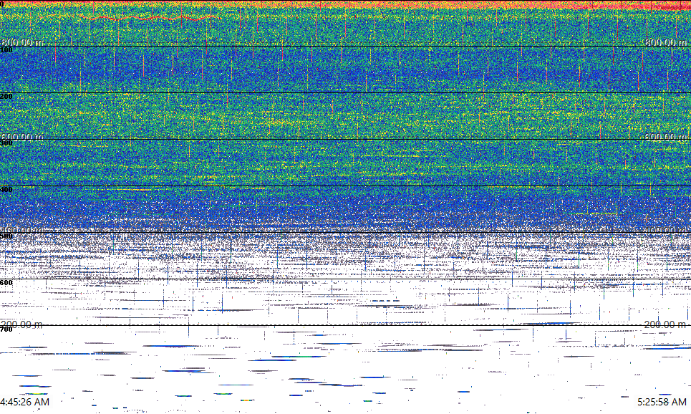Screen dimensions: 691x414
Task: Click the 200 depth grid label
Action: (6, 97)
